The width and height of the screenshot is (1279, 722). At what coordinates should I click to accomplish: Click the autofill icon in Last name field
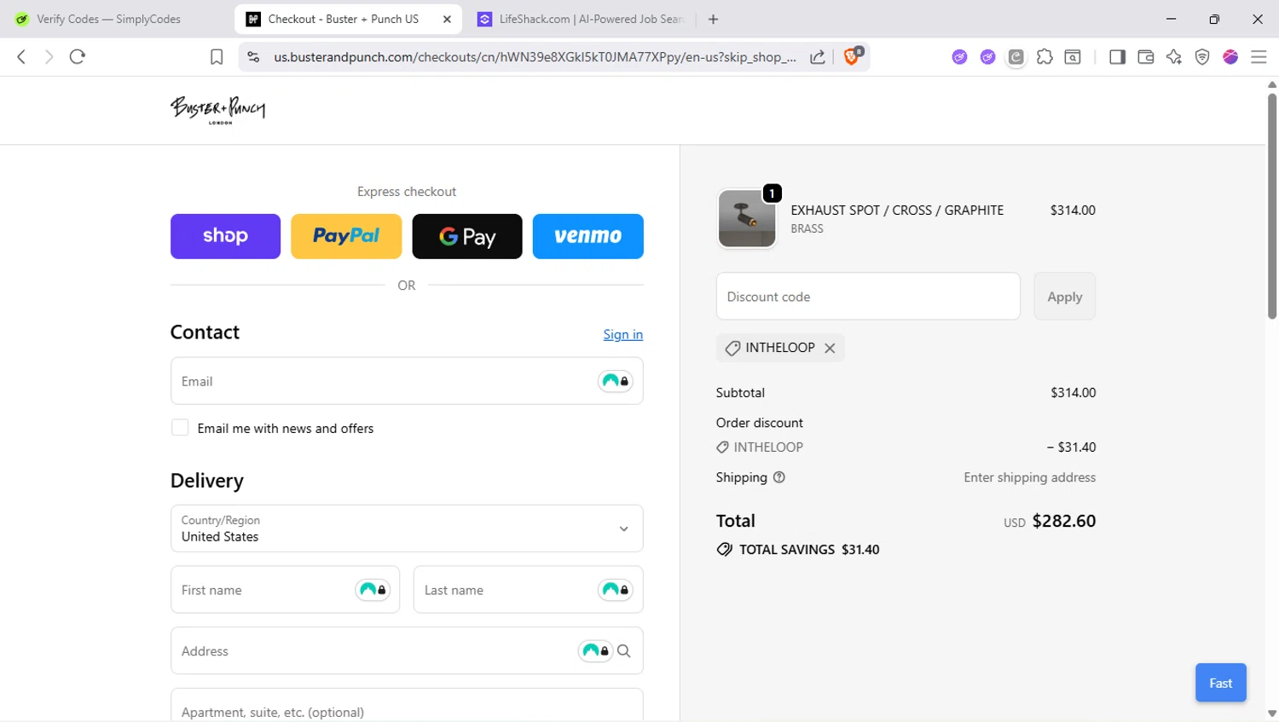(x=615, y=590)
